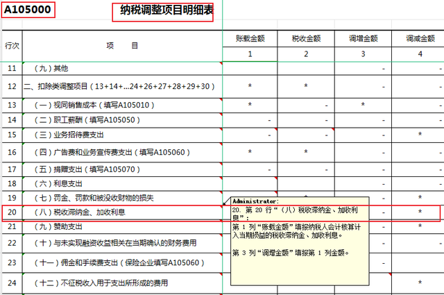
Task: Select column number 4 cell
Action: click(418, 54)
